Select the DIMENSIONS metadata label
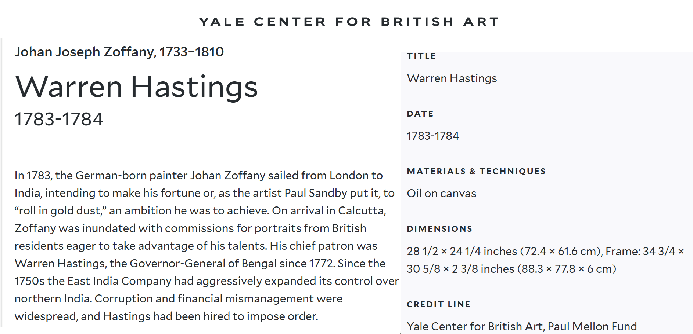 click(439, 229)
